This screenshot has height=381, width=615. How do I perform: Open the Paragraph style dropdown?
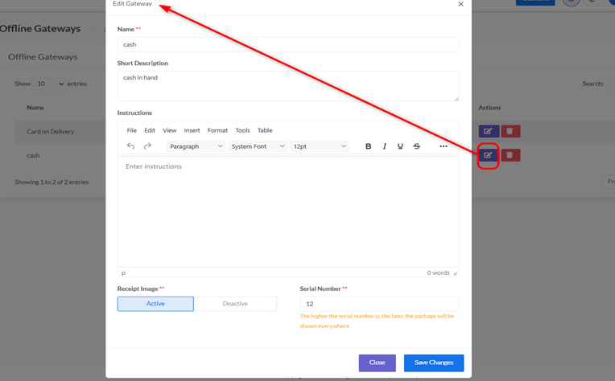point(196,146)
